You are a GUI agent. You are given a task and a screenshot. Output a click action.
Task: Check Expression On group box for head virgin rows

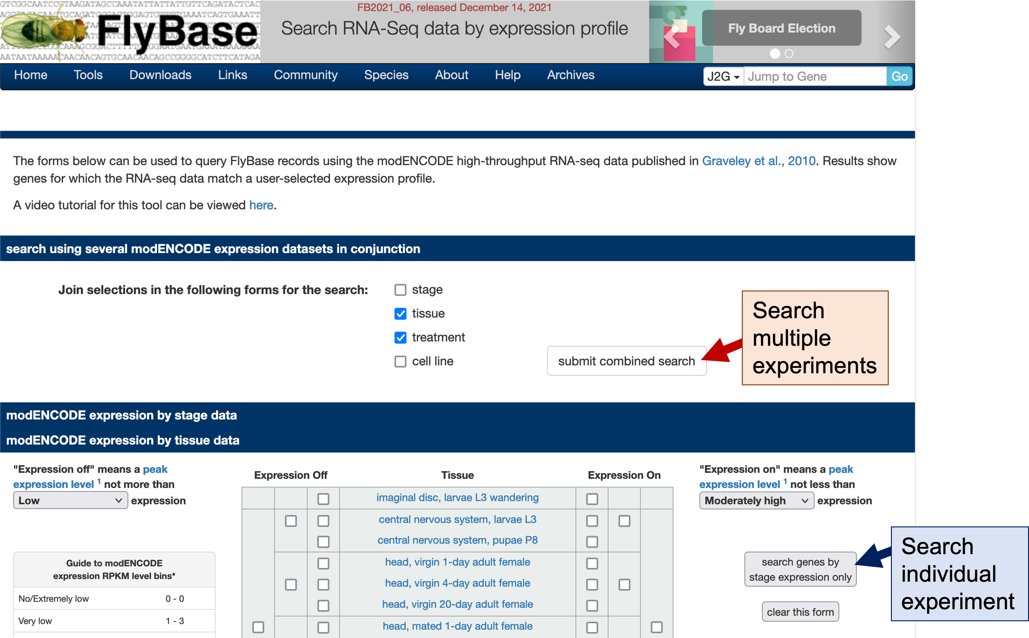click(624, 585)
